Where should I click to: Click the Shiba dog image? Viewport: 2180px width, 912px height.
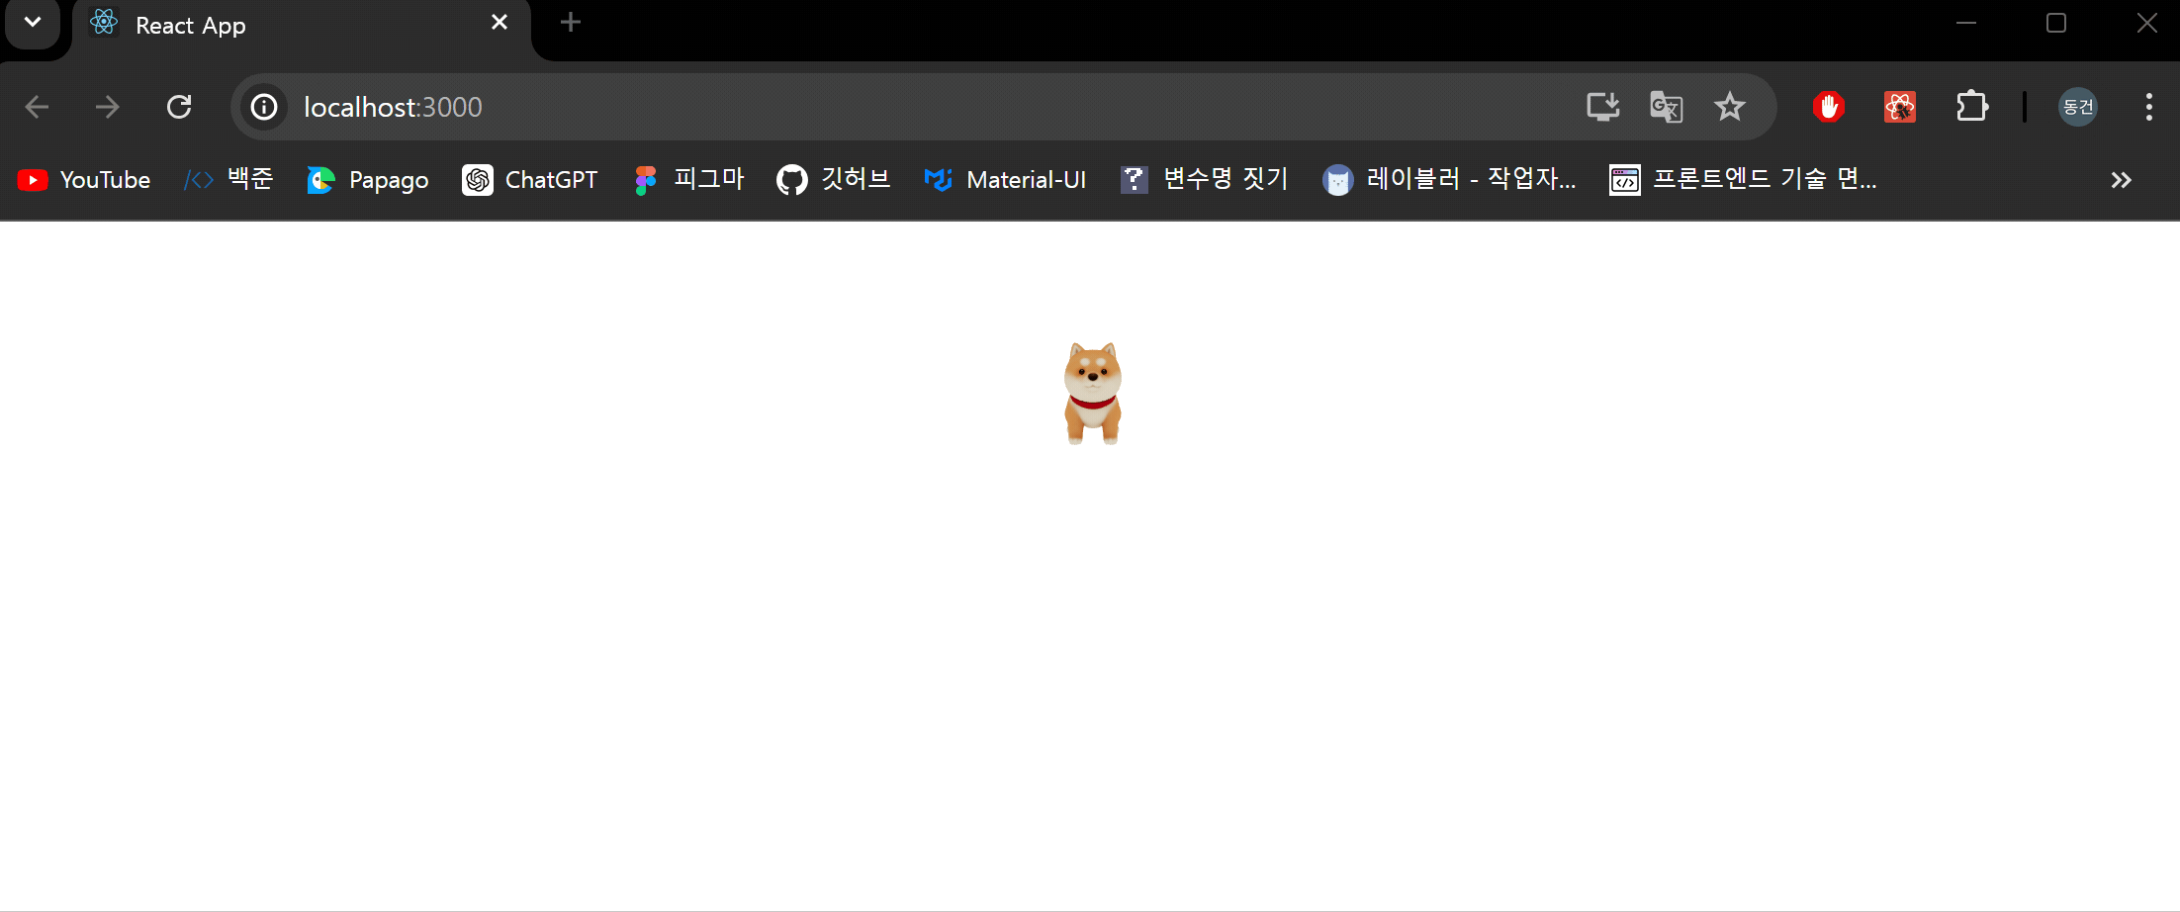coord(1093,394)
